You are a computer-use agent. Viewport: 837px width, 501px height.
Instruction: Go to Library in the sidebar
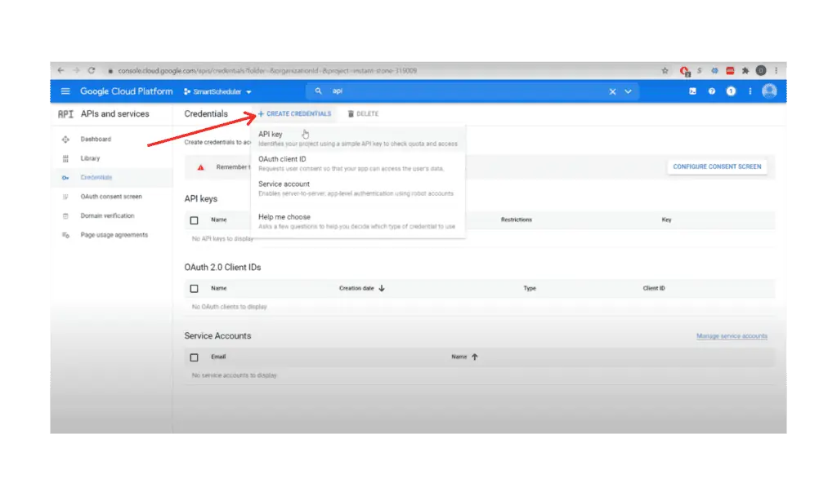[90, 158]
